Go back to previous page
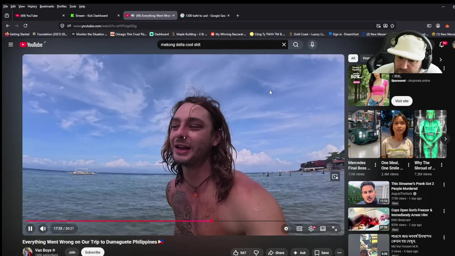Viewport: 455px width, 256px height. [x=8, y=26]
